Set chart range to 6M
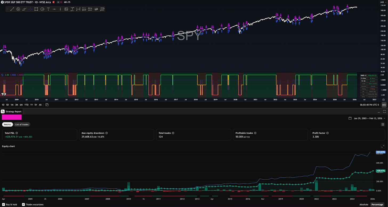The width and height of the screenshot is (388, 207). [x=21, y=105]
